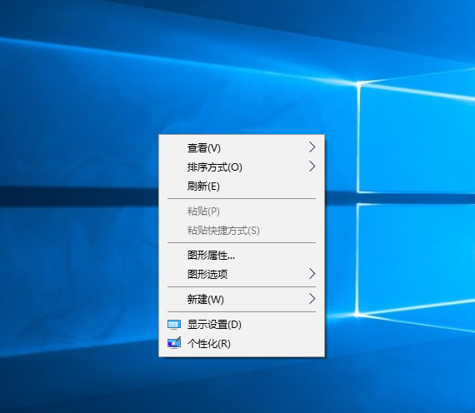Open the 图形选项 submenu
475x413 pixels.
point(242,274)
